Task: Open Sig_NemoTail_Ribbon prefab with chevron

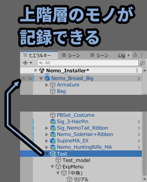Action: (x=139, y=128)
